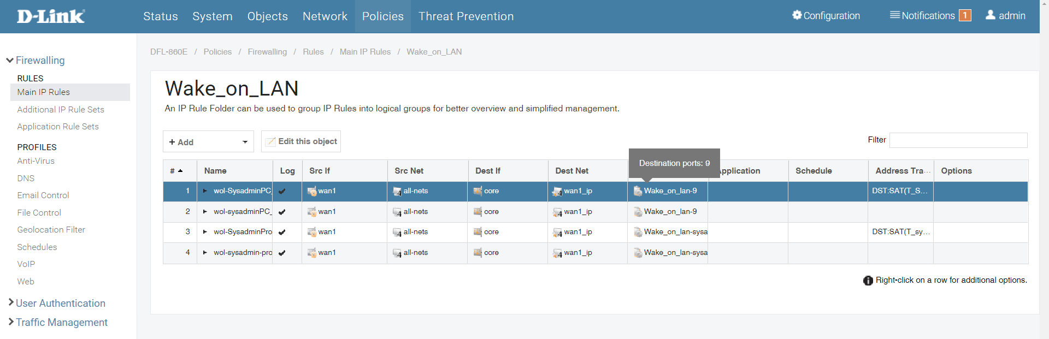Viewport: 1049px width, 339px height.
Task: Click the admin user icon
Action: point(990,15)
